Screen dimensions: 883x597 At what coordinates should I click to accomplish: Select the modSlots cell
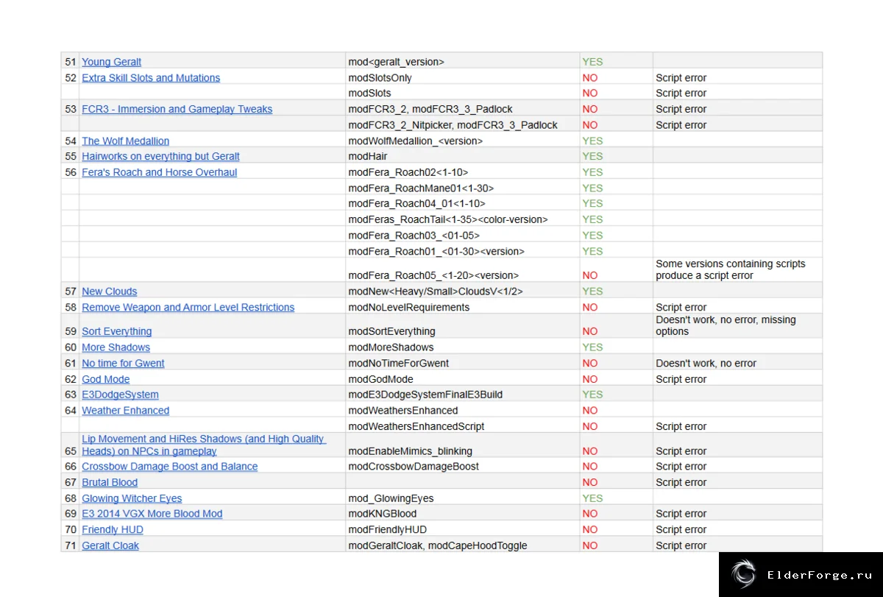coord(462,93)
